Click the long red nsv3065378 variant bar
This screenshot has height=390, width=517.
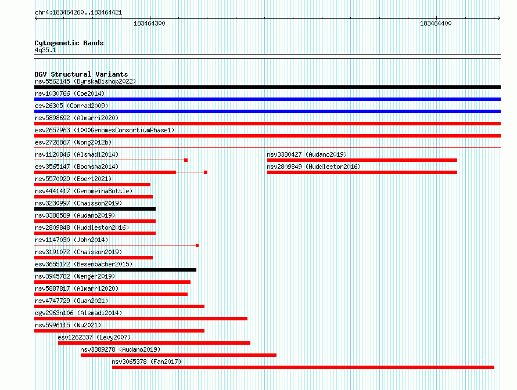303,367
